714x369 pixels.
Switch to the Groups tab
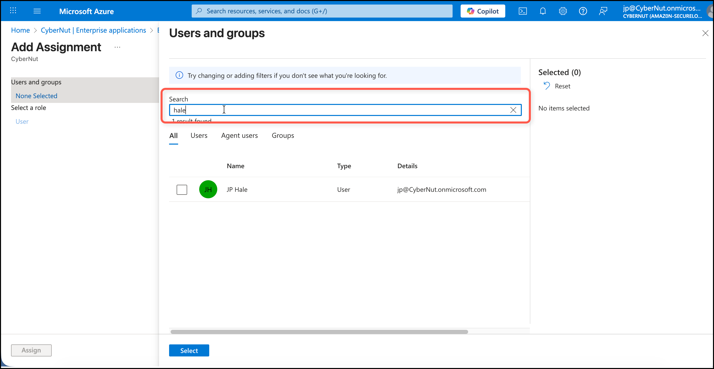click(x=282, y=136)
